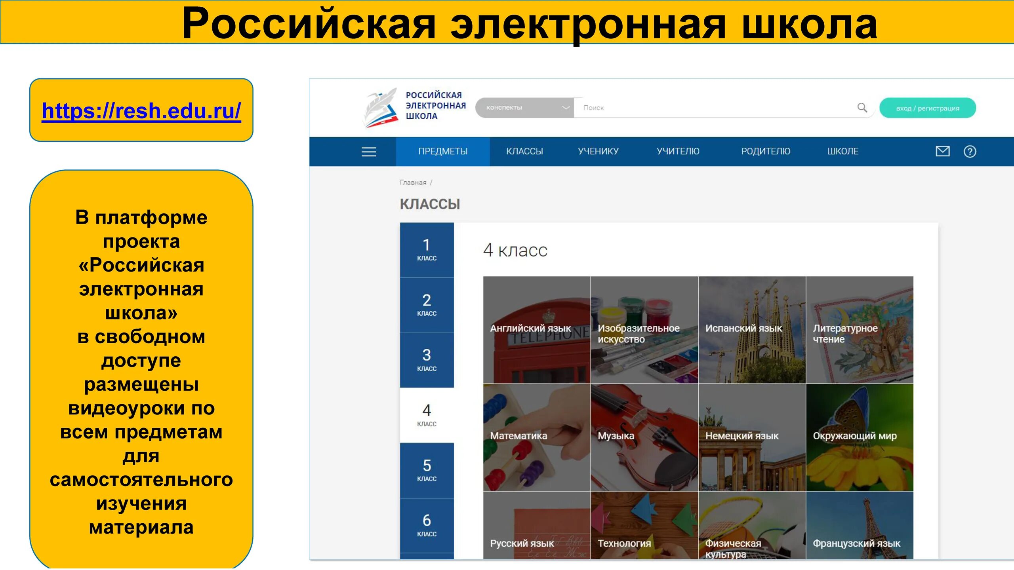Open the Окружающий мир subject tile

point(860,438)
